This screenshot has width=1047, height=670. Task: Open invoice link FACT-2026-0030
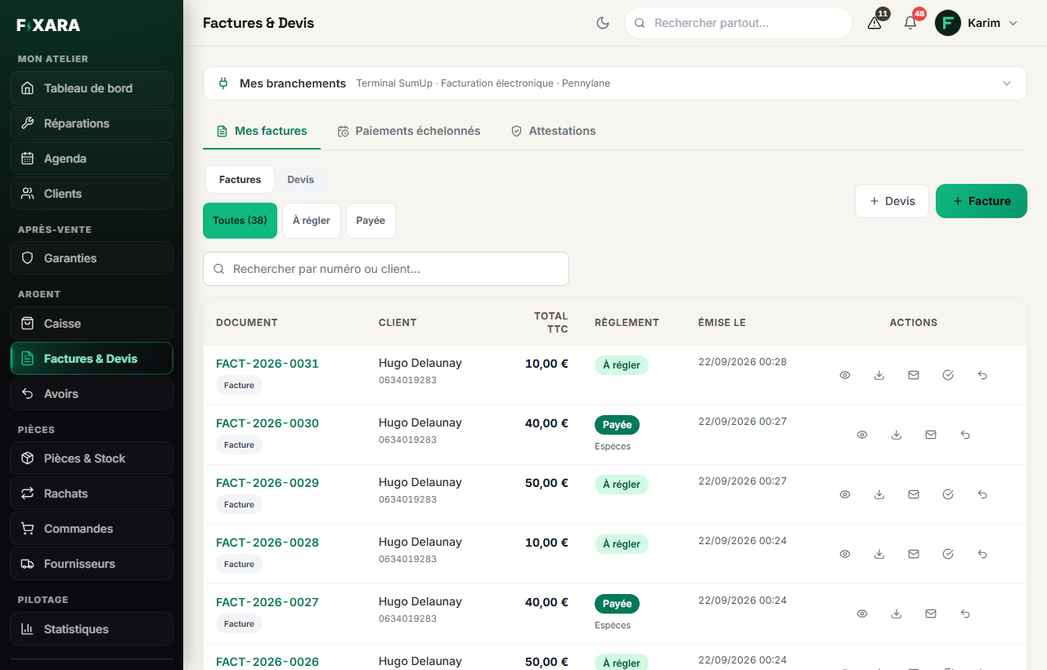[x=267, y=423]
